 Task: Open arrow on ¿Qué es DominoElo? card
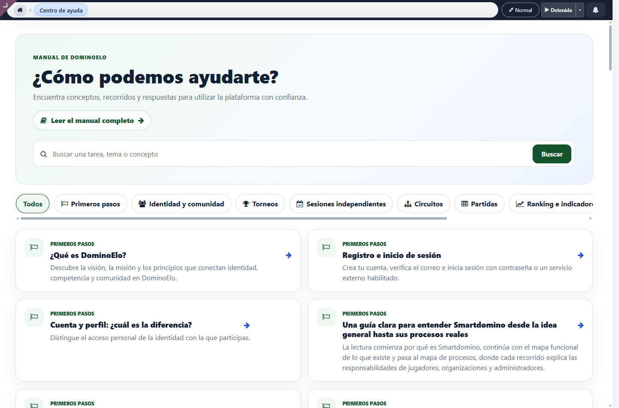pos(288,255)
